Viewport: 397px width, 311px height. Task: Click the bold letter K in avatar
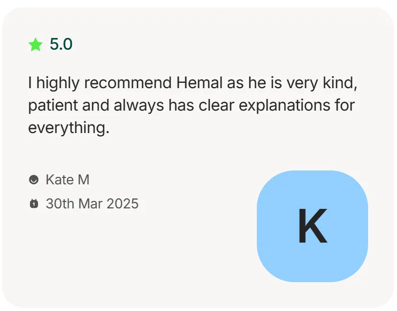click(313, 226)
